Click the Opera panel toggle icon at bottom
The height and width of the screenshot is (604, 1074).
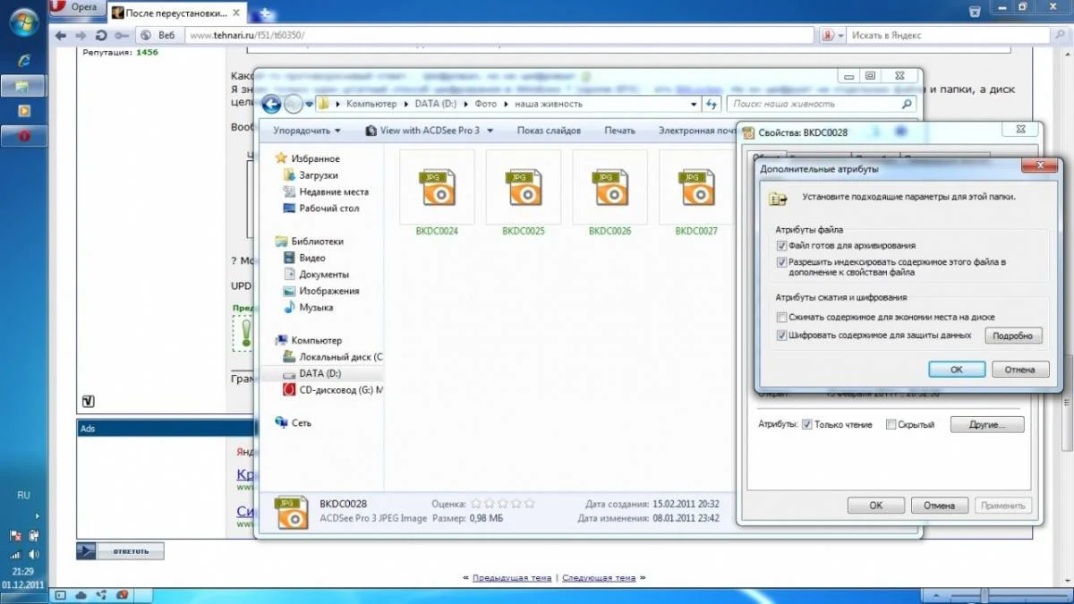click(x=61, y=594)
